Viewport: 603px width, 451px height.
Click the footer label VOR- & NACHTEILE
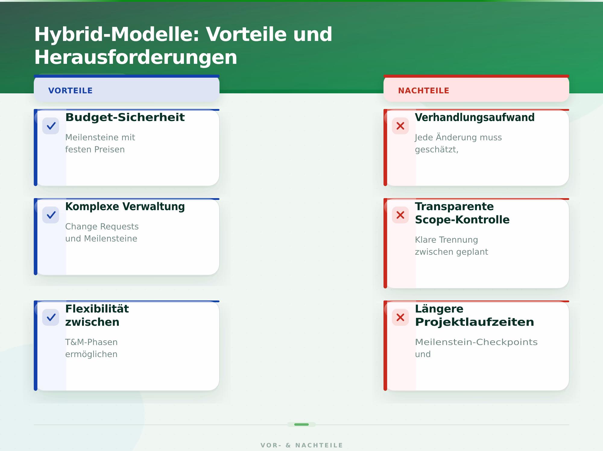301,445
